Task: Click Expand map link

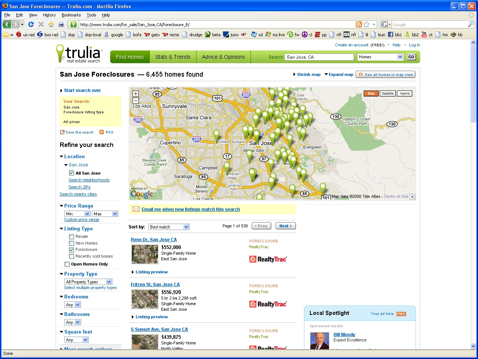Action: click(341, 74)
